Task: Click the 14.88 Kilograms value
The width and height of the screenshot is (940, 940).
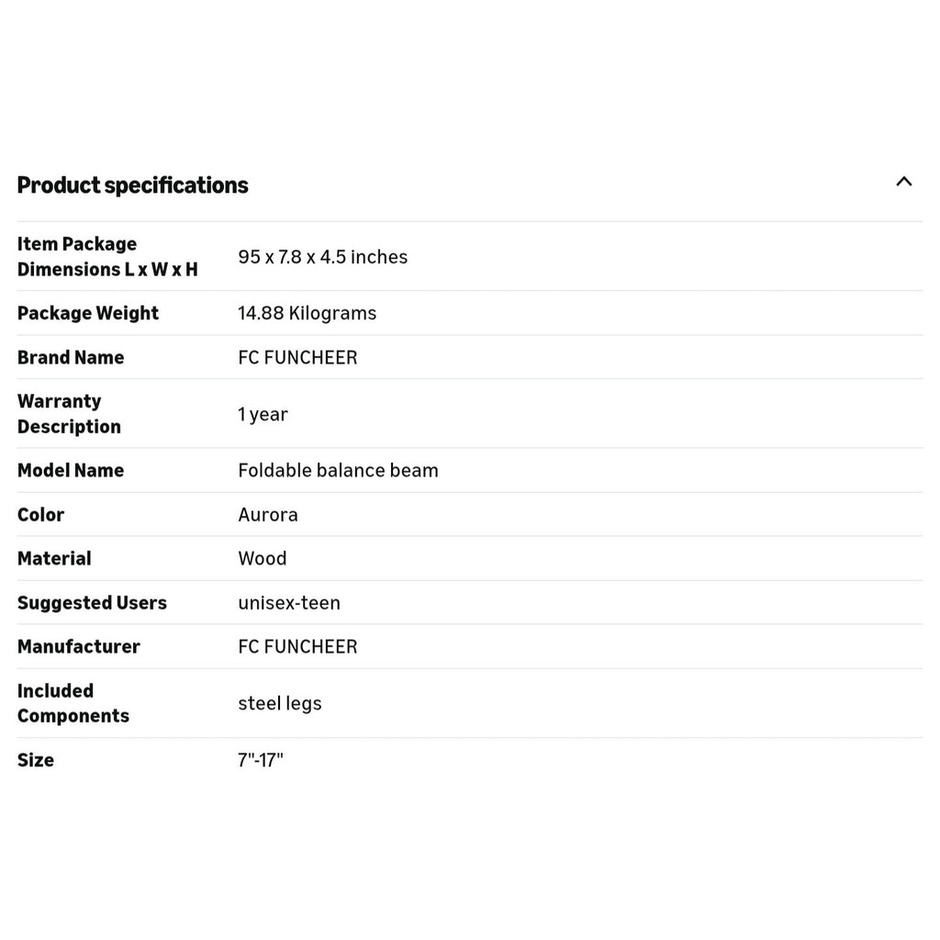Action: pos(307,313)
